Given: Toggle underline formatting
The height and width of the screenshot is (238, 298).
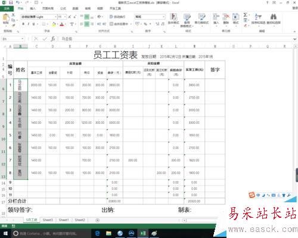Looking at the screenshot, I should (33, 24).
